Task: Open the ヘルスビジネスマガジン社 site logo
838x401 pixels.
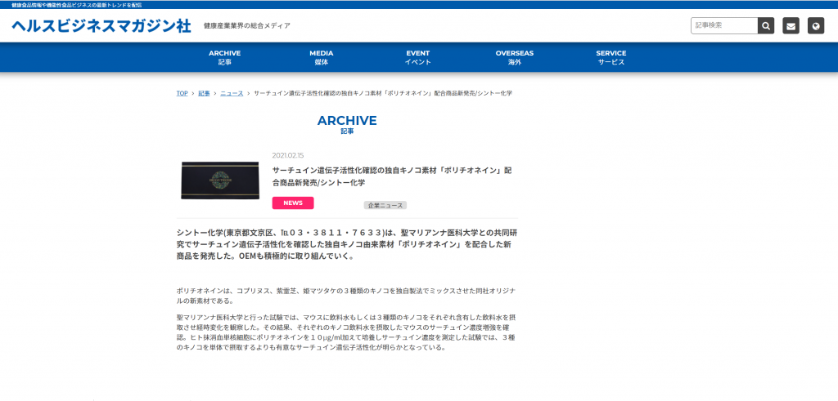Action: [x=101, y=25]
